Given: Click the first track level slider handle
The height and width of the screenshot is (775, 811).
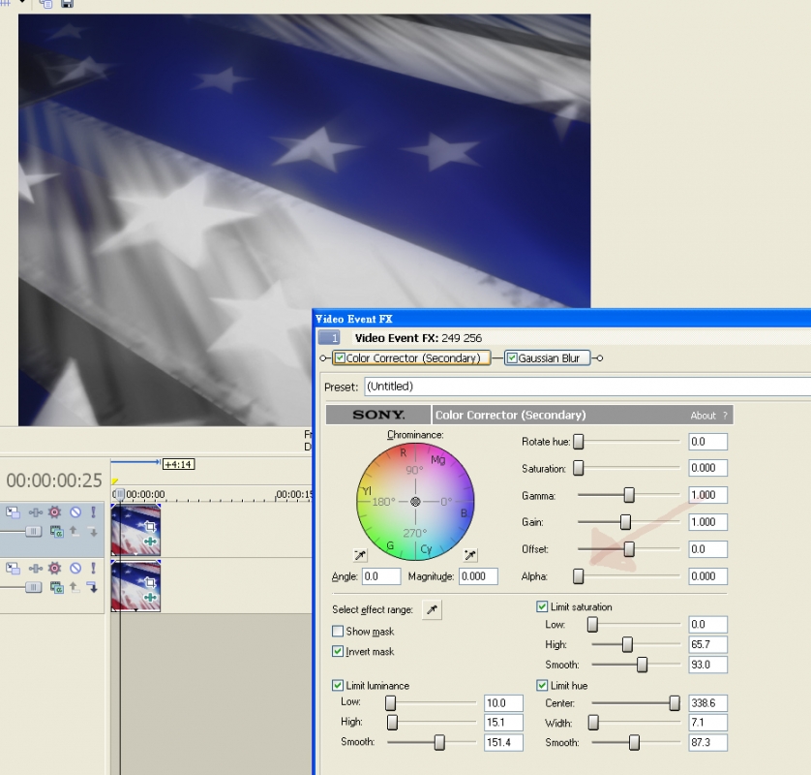Looking at the screenshot, I should [x=34, y=531].
